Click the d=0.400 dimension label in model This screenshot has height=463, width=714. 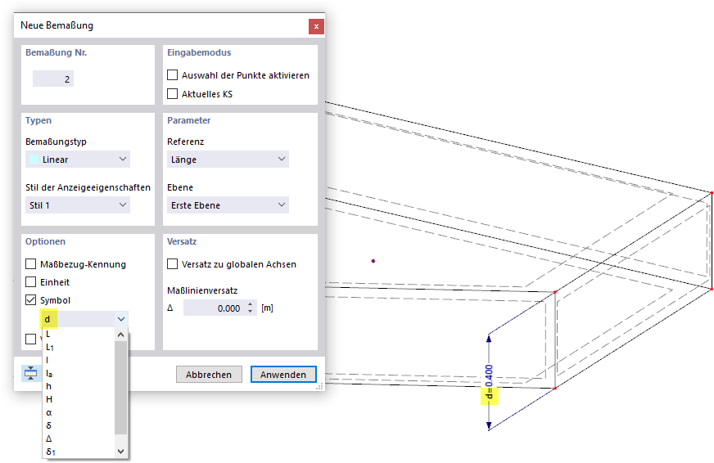tap(489, 381)
